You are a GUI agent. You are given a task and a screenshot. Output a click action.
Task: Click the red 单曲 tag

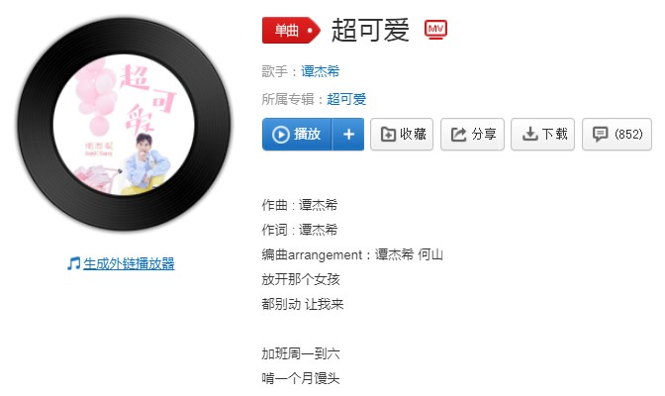point(291,30)
